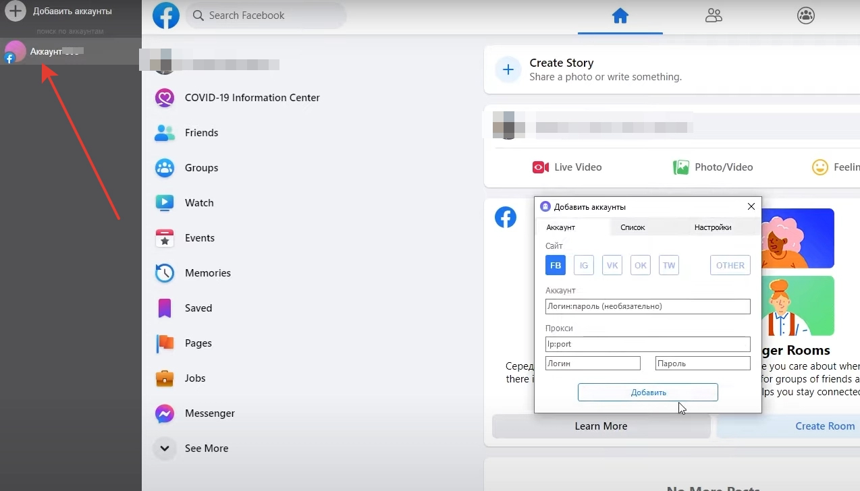
Task: Select the OTHER site option
Action: click(x=730, y=265)
